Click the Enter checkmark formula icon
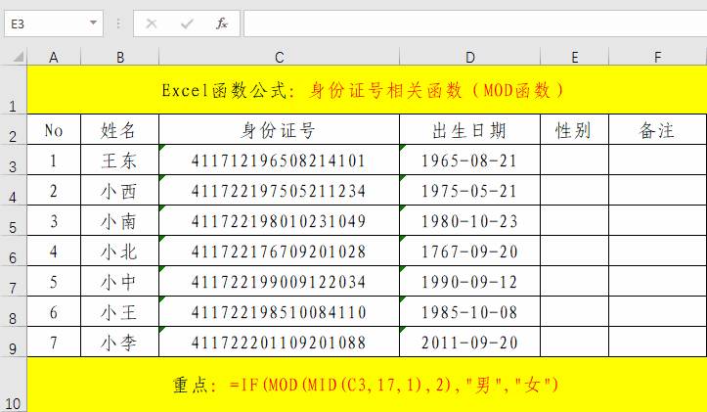 pyautogui.click(x=187, y=23)
